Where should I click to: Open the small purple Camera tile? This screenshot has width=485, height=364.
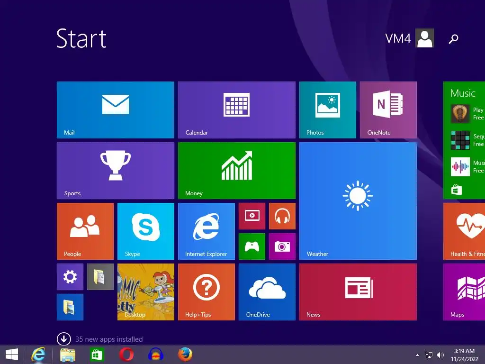coord(282,246)
